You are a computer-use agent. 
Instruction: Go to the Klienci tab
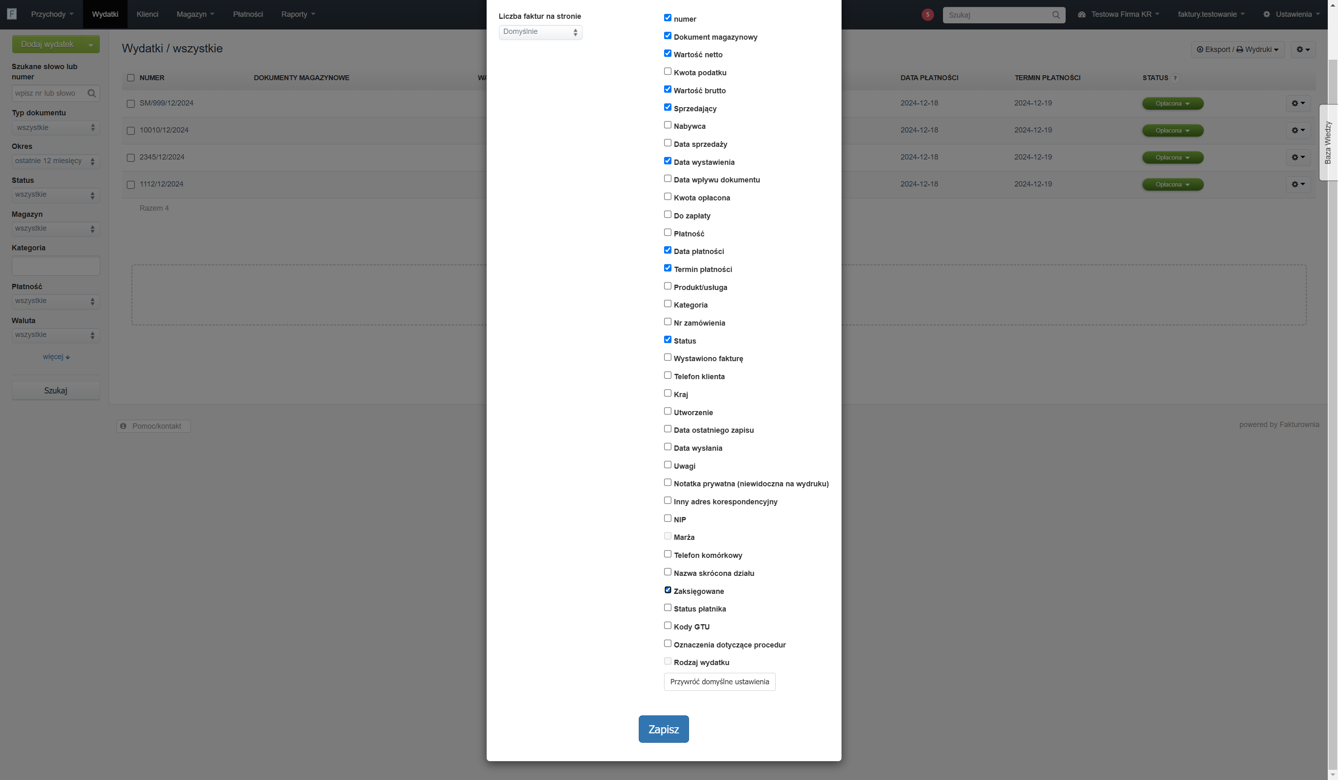147,14
